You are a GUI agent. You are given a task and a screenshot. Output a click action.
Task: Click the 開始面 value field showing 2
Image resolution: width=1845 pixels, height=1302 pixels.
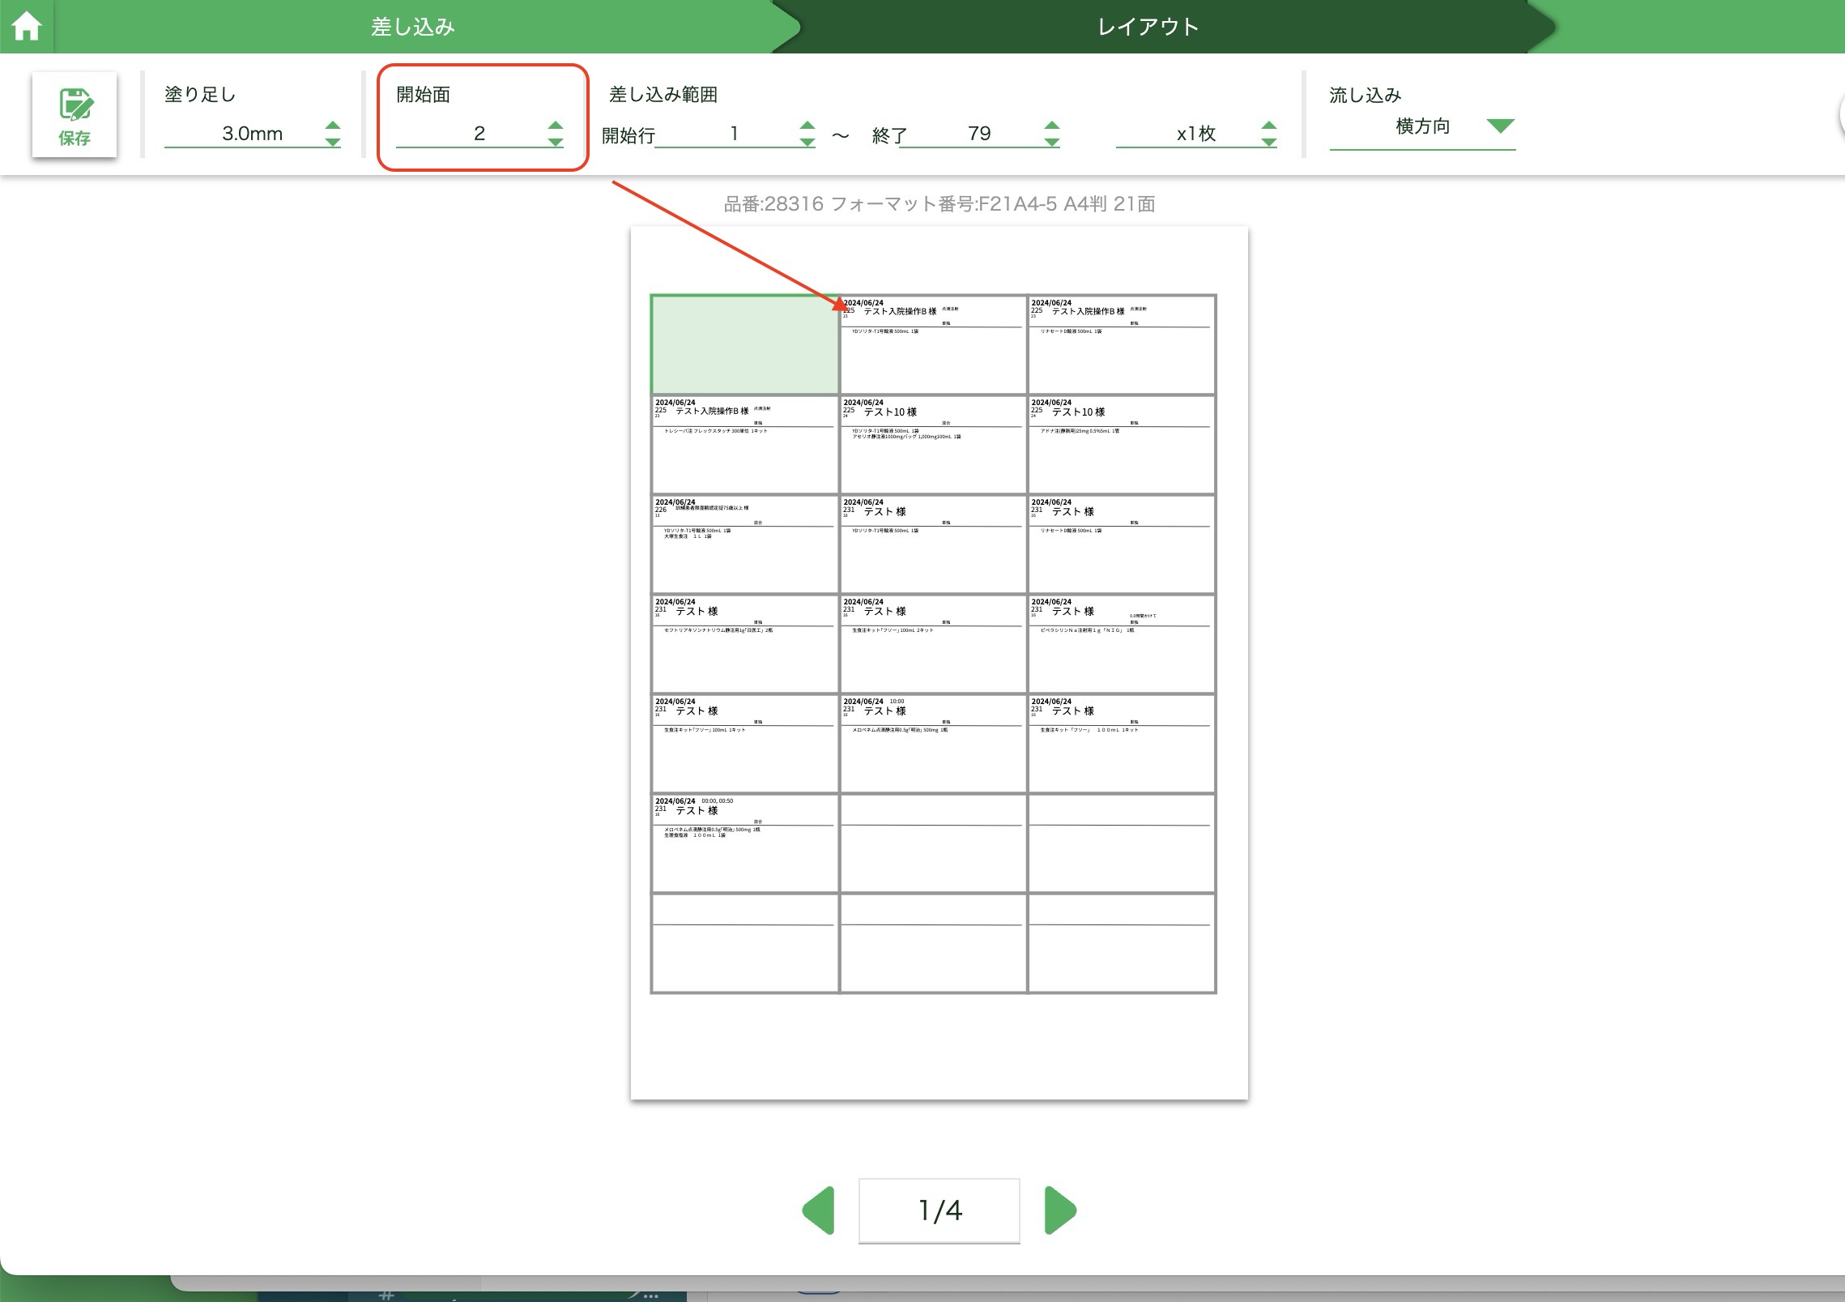click(479, 134)
